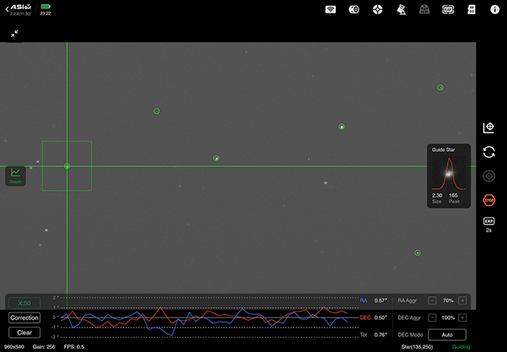Screen dimensions: 507x352
Task: Shrink the view with the collapse arrows icon
Action: tap(14, 34)
